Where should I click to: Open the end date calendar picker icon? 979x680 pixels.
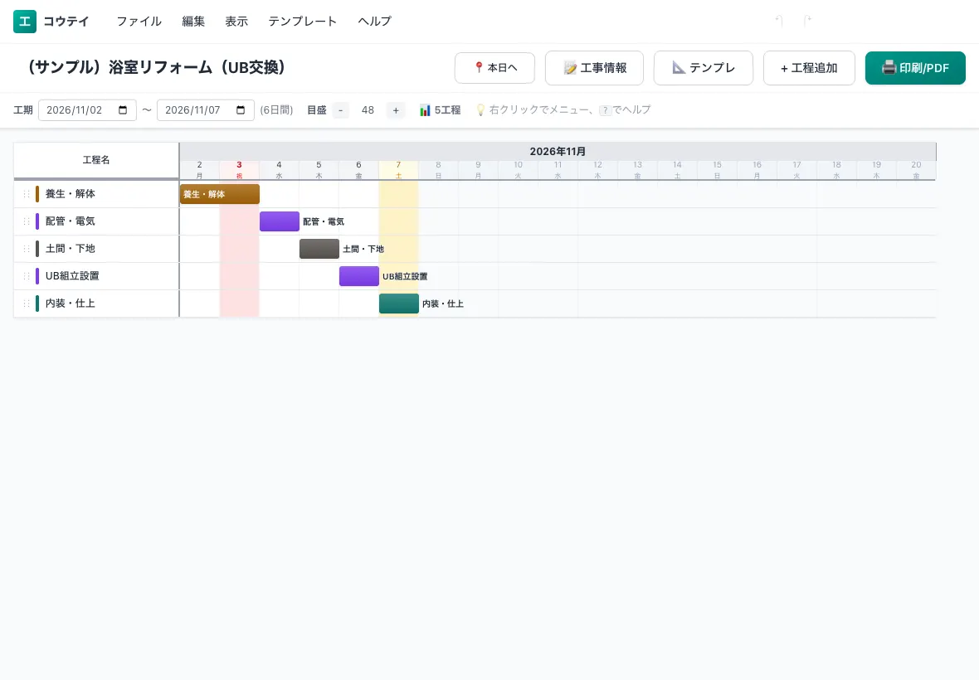pyautogui.click(x=241, y=109)
